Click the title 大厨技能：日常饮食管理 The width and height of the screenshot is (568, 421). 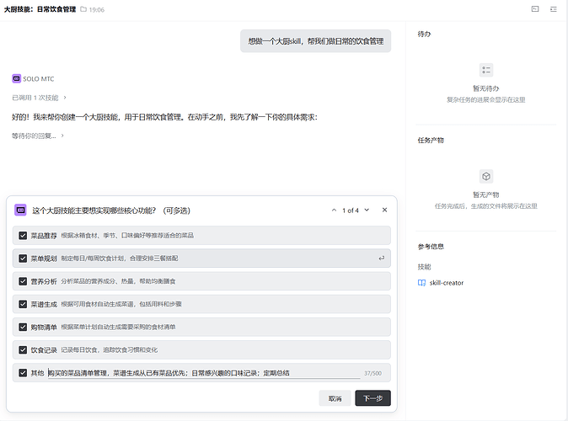click(40, 9)
